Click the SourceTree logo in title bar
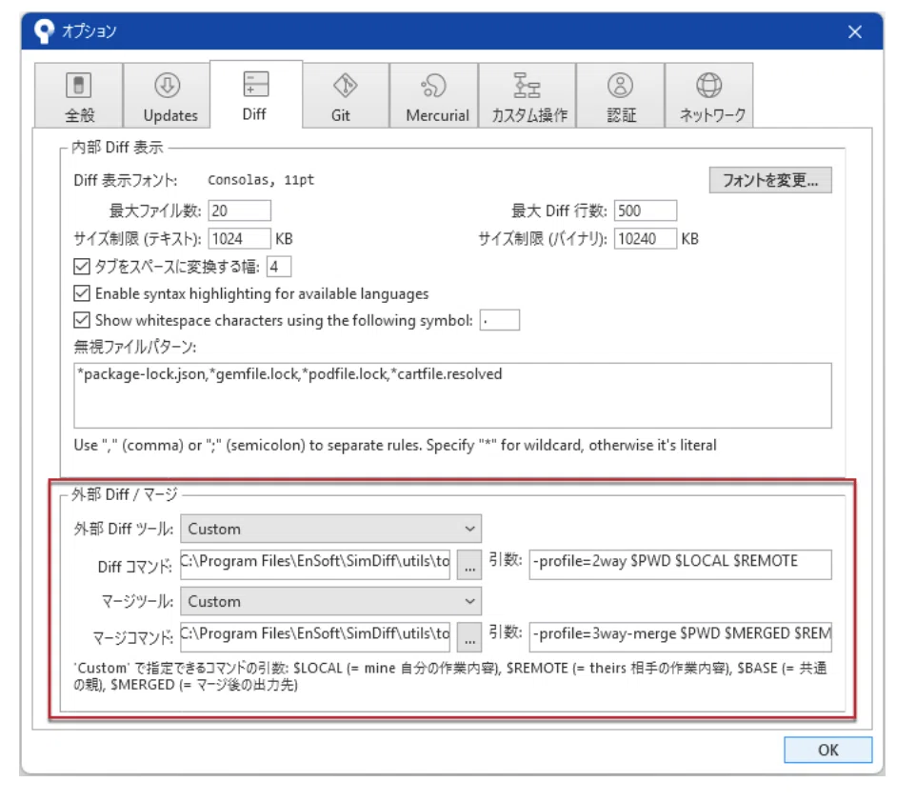 44,31
